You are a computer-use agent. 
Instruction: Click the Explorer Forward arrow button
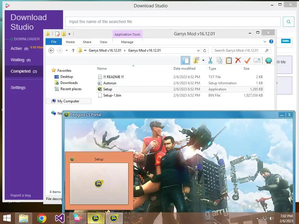coord(60,50)
